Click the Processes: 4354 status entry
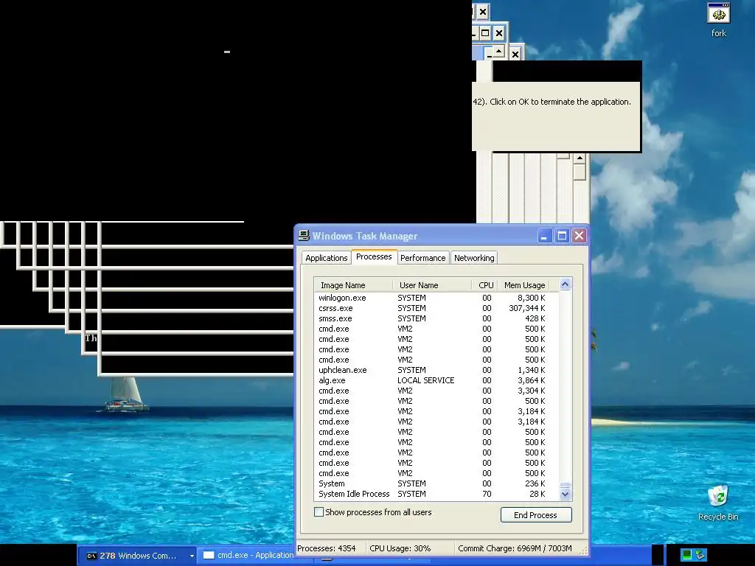The height and width of the screenshot is (566, 755). 327,548
